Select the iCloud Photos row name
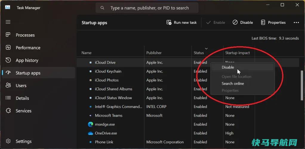The width and height of the screenshot is (305, 149). coord(107,80)
